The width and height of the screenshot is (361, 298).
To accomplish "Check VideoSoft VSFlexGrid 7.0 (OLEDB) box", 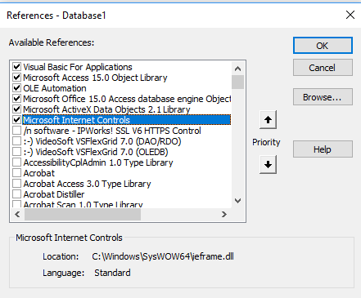I will (17, 152).
